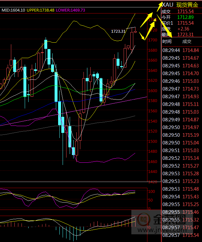
Task: Select the MID:1604.10 indicator label
Action: point(13,10)
